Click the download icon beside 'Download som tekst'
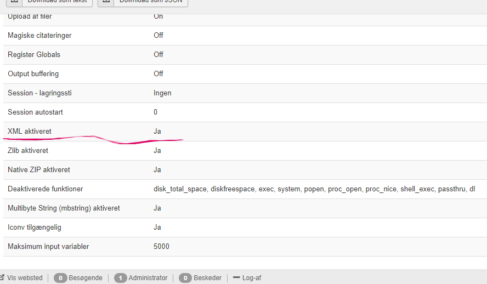Viewport: 487px width, 284px height. pyautogui.click(x=15, y=2)
